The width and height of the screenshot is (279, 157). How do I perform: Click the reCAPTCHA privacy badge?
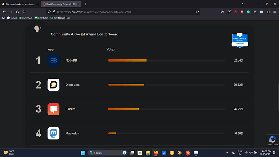click(273, 140)
